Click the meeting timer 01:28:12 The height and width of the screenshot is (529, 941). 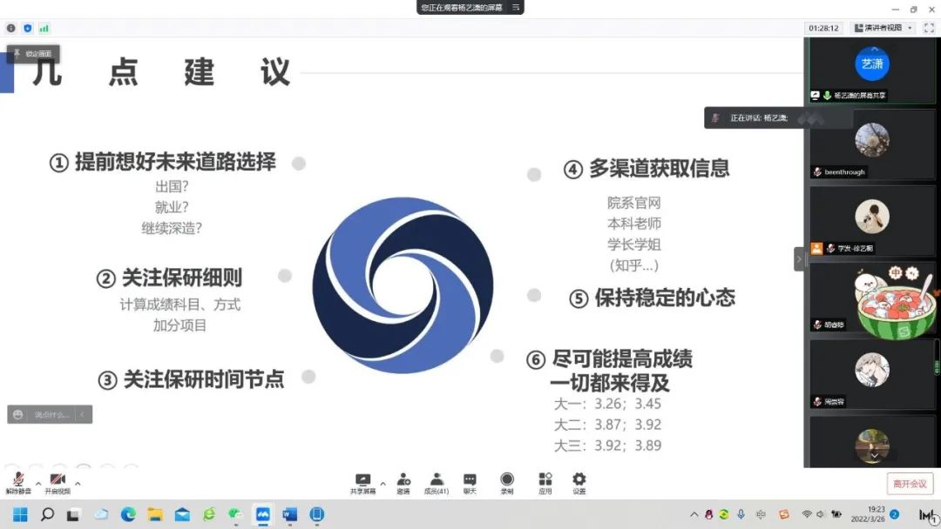[x=823, y=28]
